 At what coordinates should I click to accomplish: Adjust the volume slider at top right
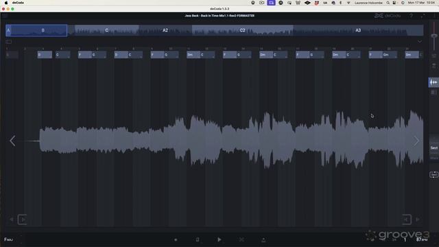434,36
